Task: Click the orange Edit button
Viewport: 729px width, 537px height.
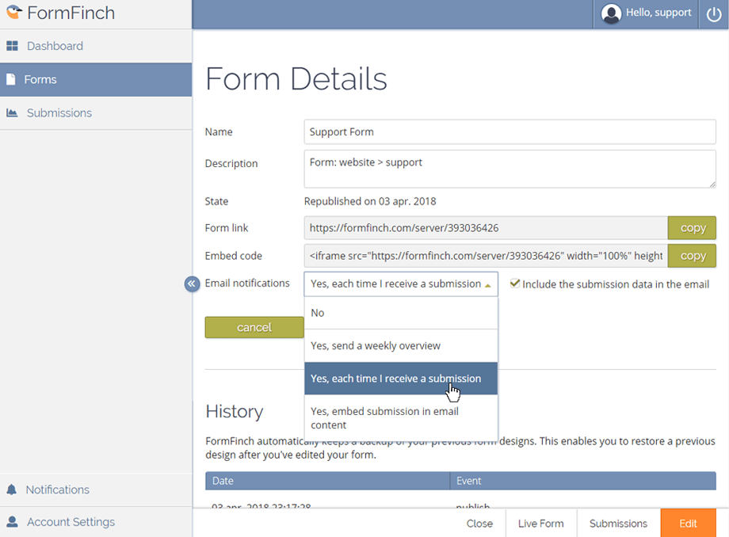Action: coord(688,523)
